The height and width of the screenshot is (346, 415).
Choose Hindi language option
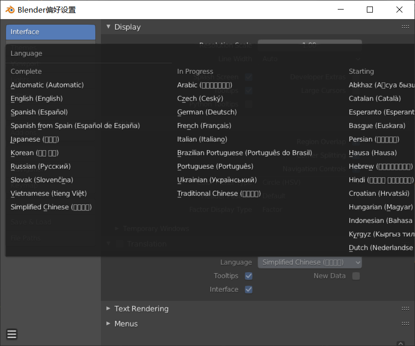(x=381, y=180)
